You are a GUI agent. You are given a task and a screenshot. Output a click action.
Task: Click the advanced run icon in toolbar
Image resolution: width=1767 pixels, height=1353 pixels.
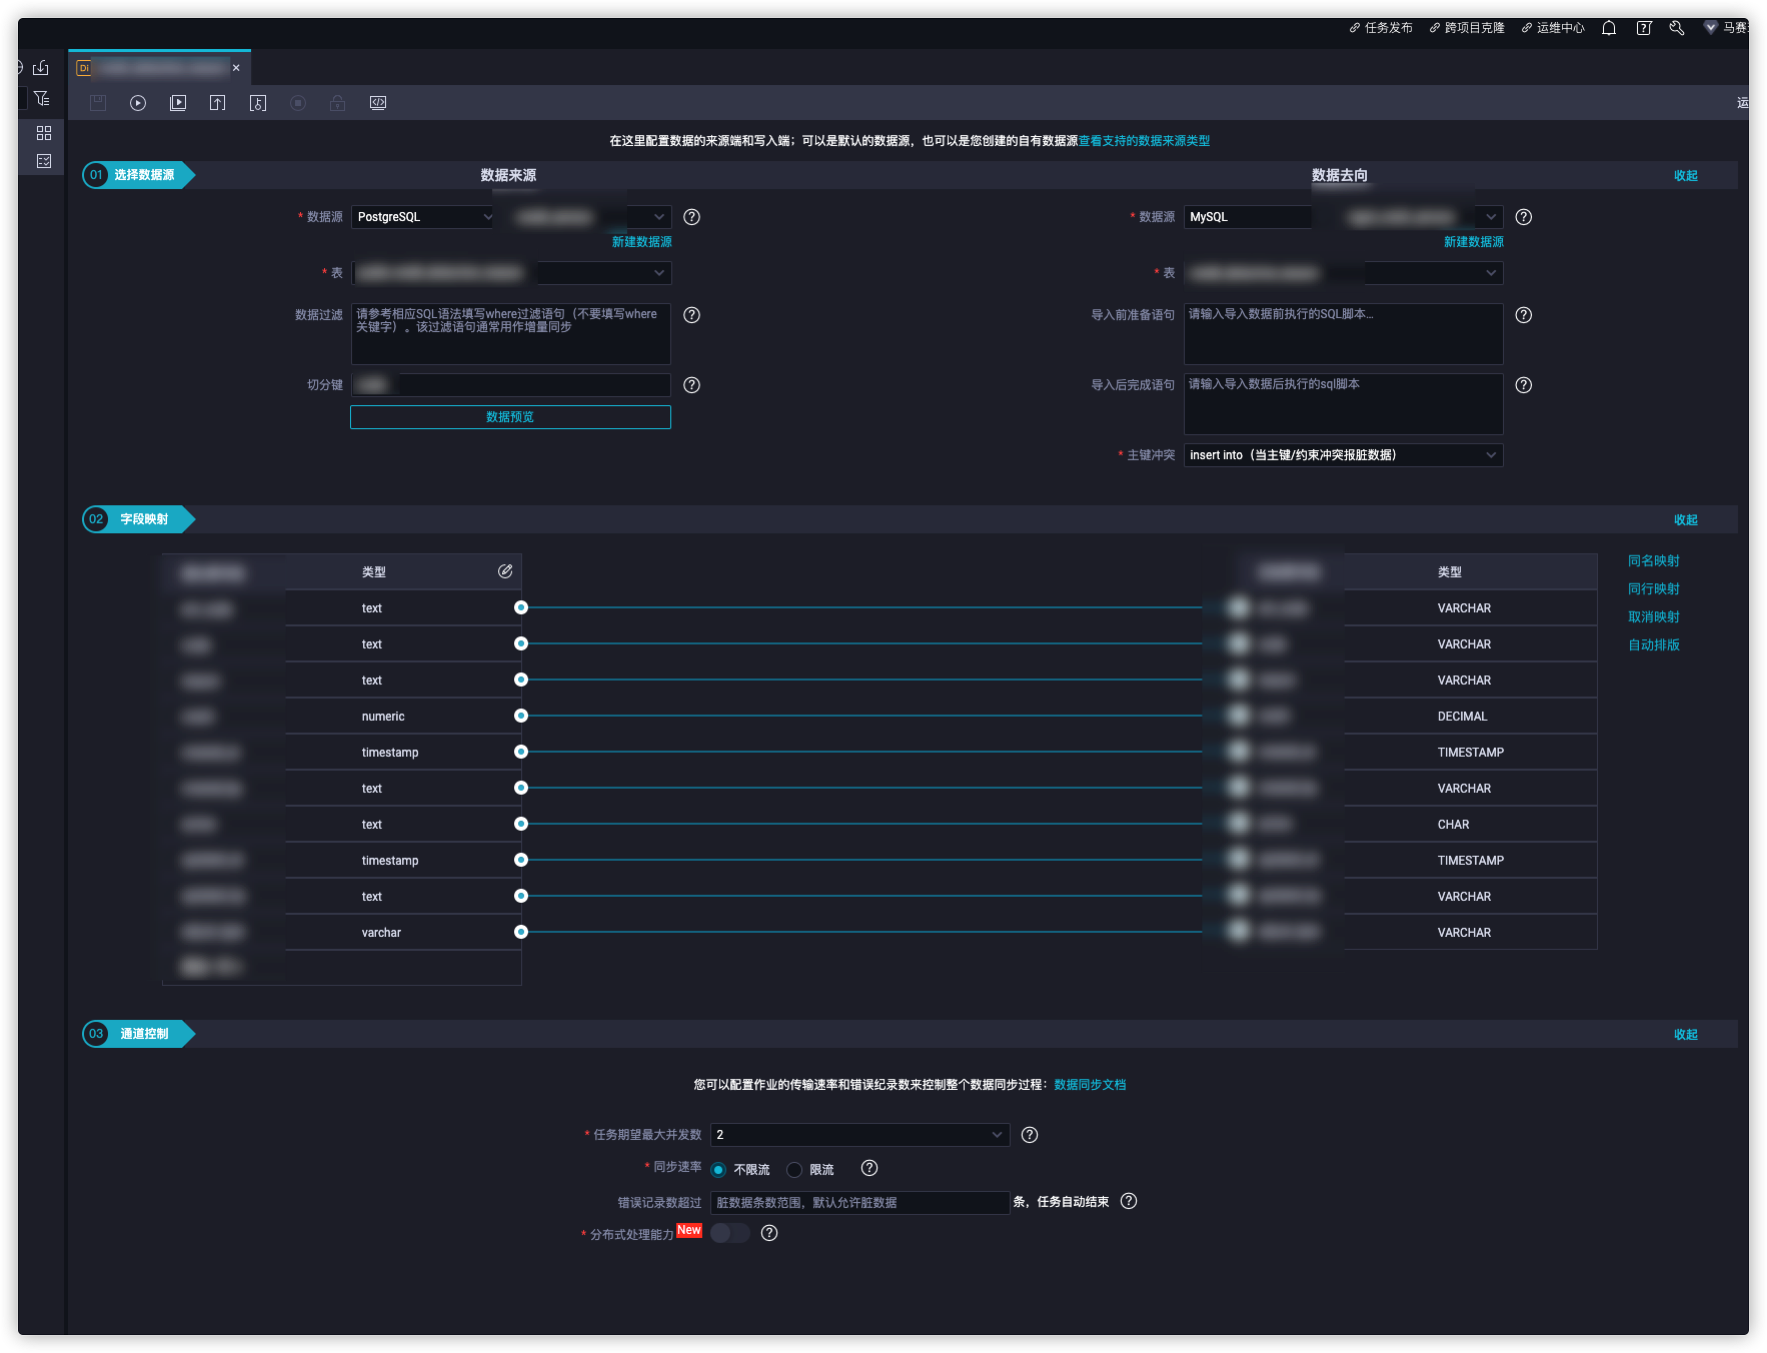click(178, 103)
